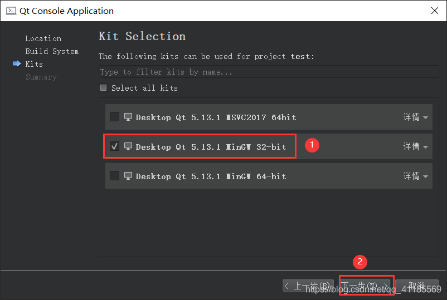Click the monitor icon for MSVC2017 64bit kit
Image resolution: width=447 pixels, height=300 pixels.
[128, 117]
